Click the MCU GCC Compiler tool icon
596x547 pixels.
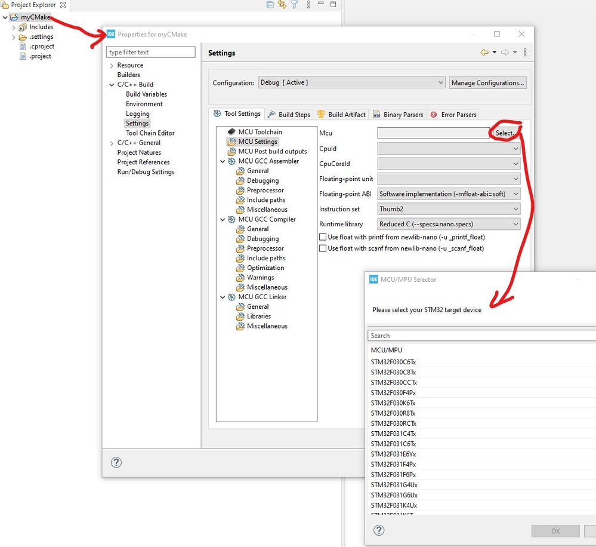coord(231,219)
